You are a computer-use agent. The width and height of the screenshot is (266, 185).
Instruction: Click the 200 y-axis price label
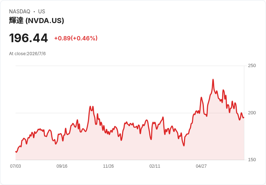pyautogui.click(x=252, y=113)
